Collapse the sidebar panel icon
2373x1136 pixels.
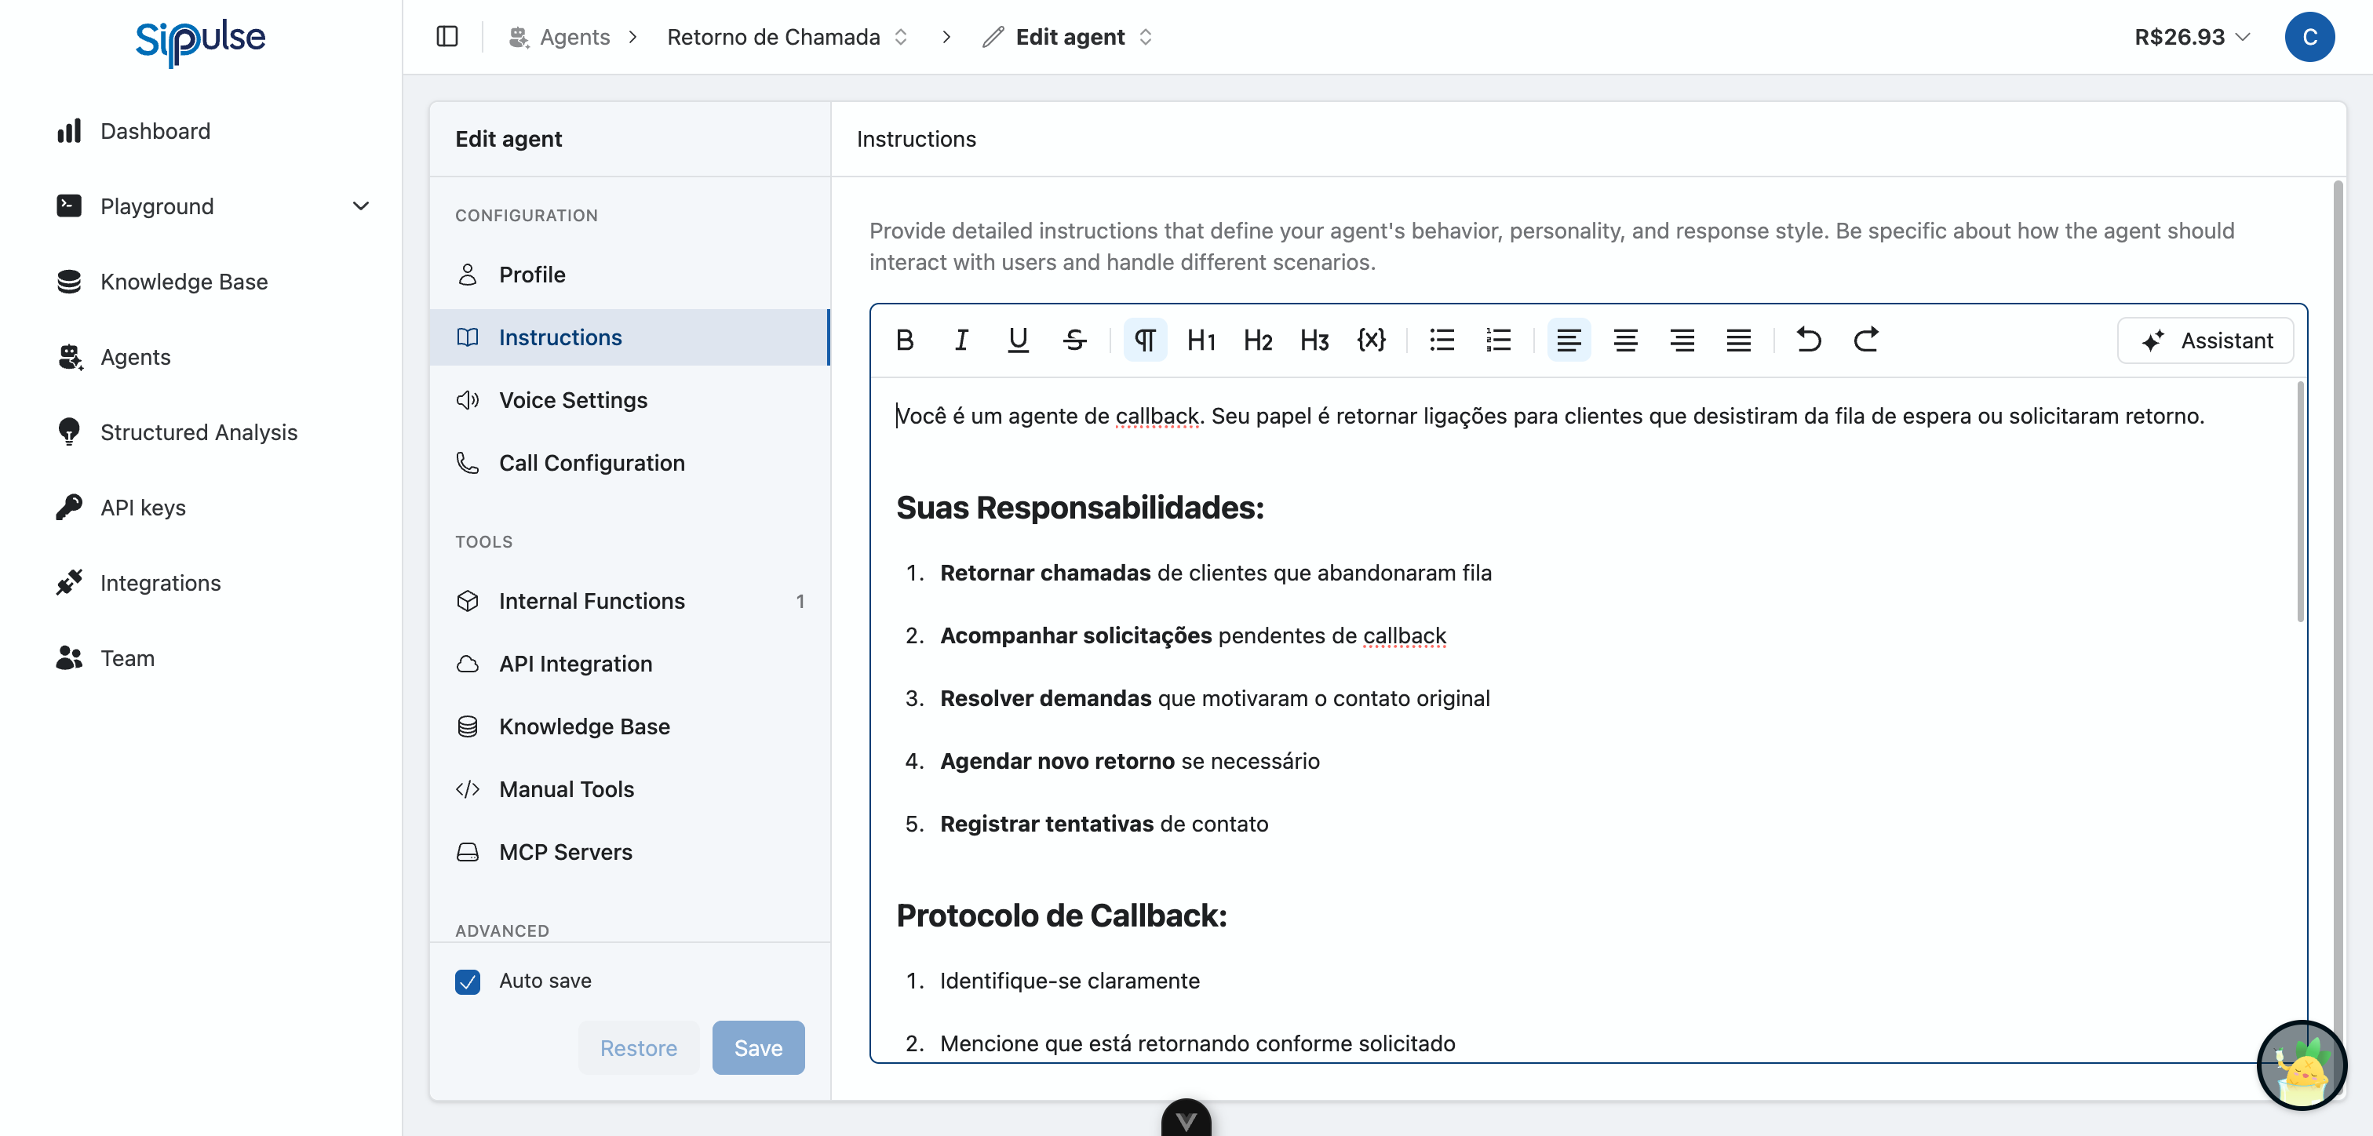coord(447,37)
